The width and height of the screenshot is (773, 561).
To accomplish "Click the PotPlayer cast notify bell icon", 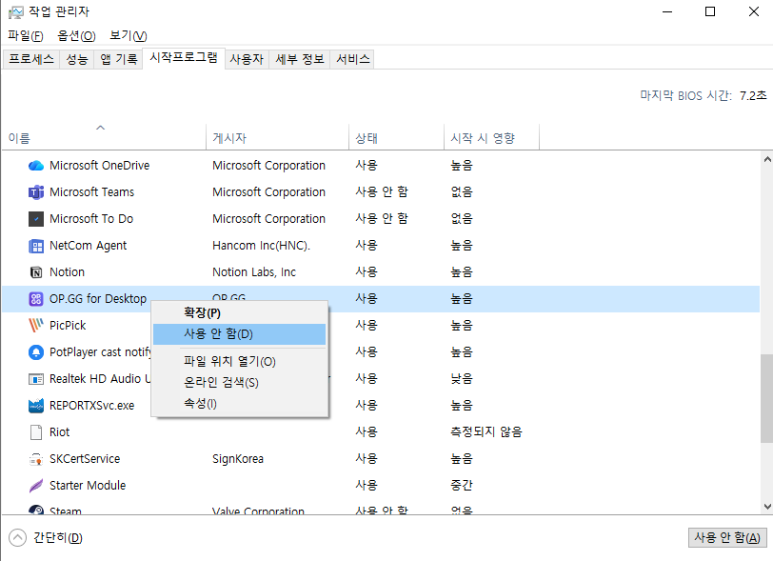I will coord(36,351).
